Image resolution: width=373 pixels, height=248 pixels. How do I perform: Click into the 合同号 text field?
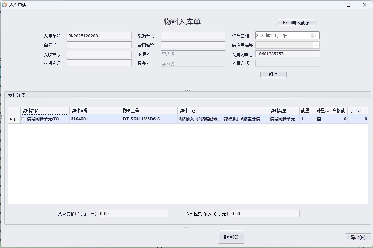click(99, 45)
